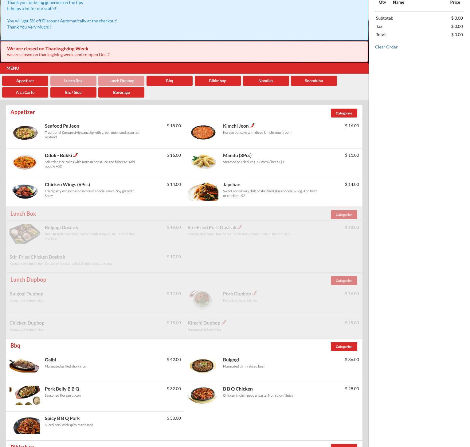470x447 pixels.
Task: Select Ddok - Bokki item name
Action: pyautogui.click(x=58, y=155)
